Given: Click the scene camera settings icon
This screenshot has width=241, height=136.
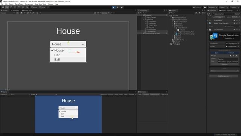Looking at the screenshot, I should [x=99, y=13].
